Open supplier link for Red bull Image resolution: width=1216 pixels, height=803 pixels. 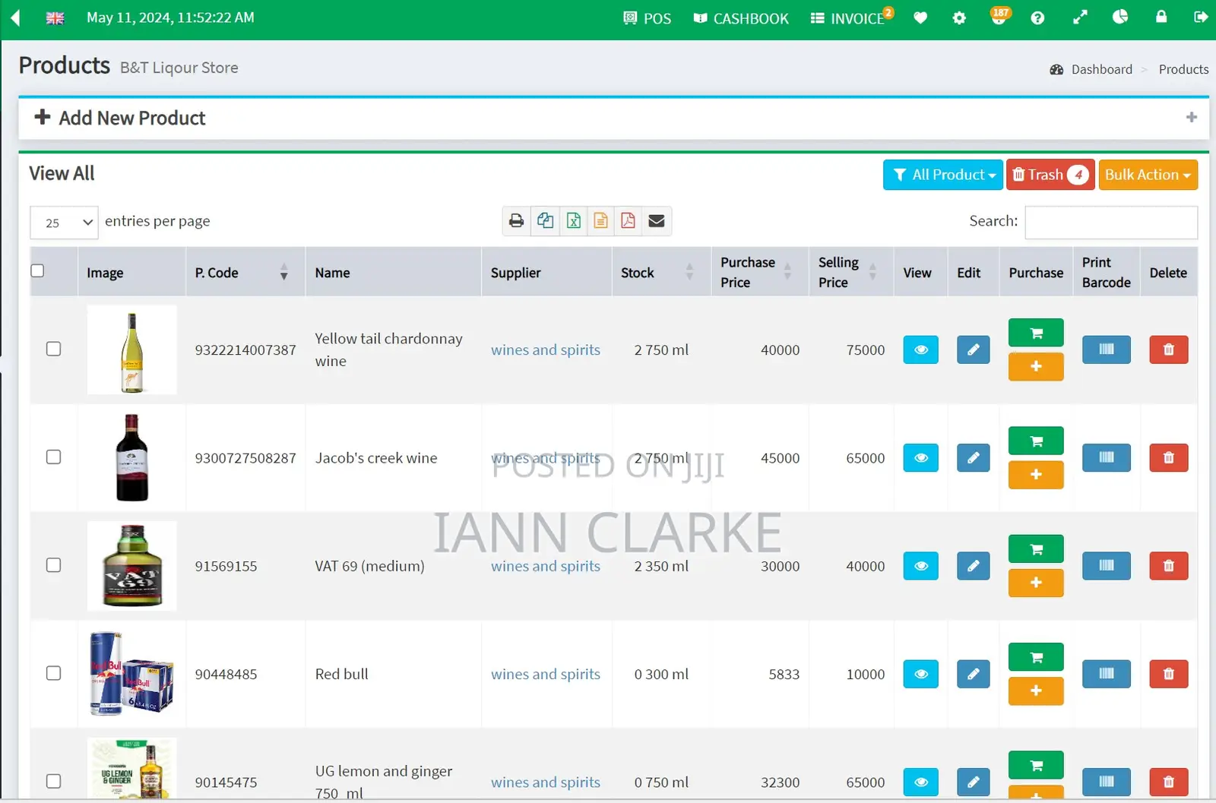pos(546,674)
